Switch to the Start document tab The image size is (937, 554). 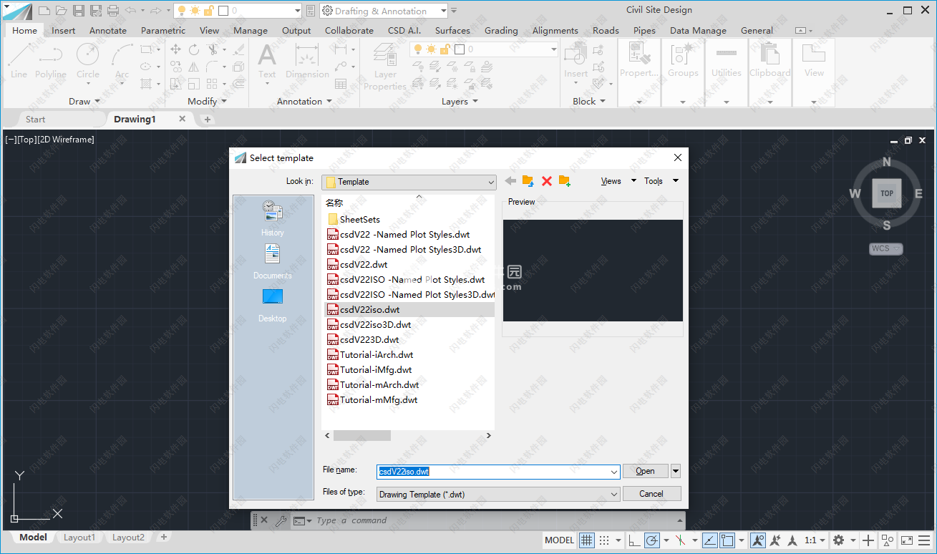coord(35,120)
